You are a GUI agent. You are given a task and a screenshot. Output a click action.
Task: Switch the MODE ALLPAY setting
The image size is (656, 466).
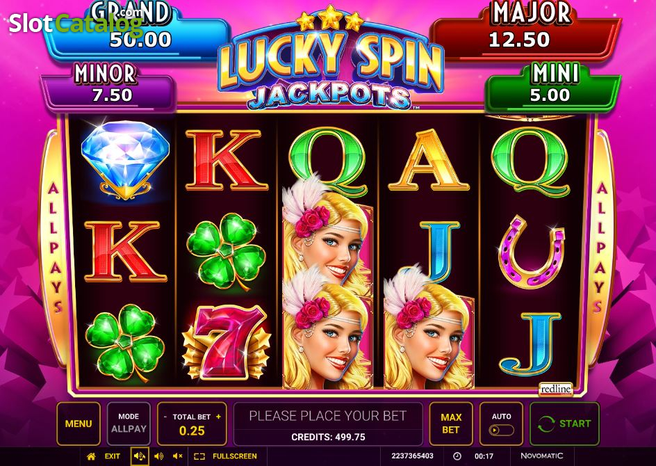pyautogui.click(x=129, y=424)
